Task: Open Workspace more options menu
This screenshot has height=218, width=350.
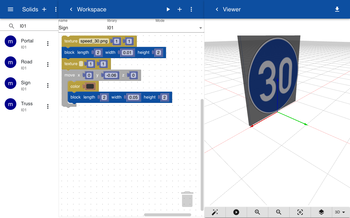Action: (x=191, y=9)
